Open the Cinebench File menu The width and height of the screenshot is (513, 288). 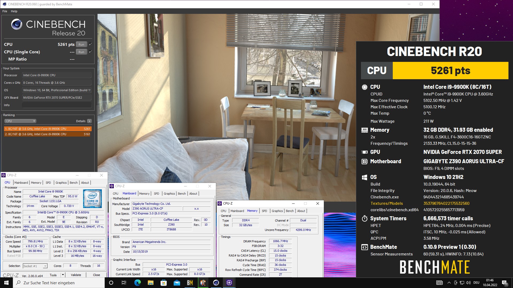coord(5,11)
